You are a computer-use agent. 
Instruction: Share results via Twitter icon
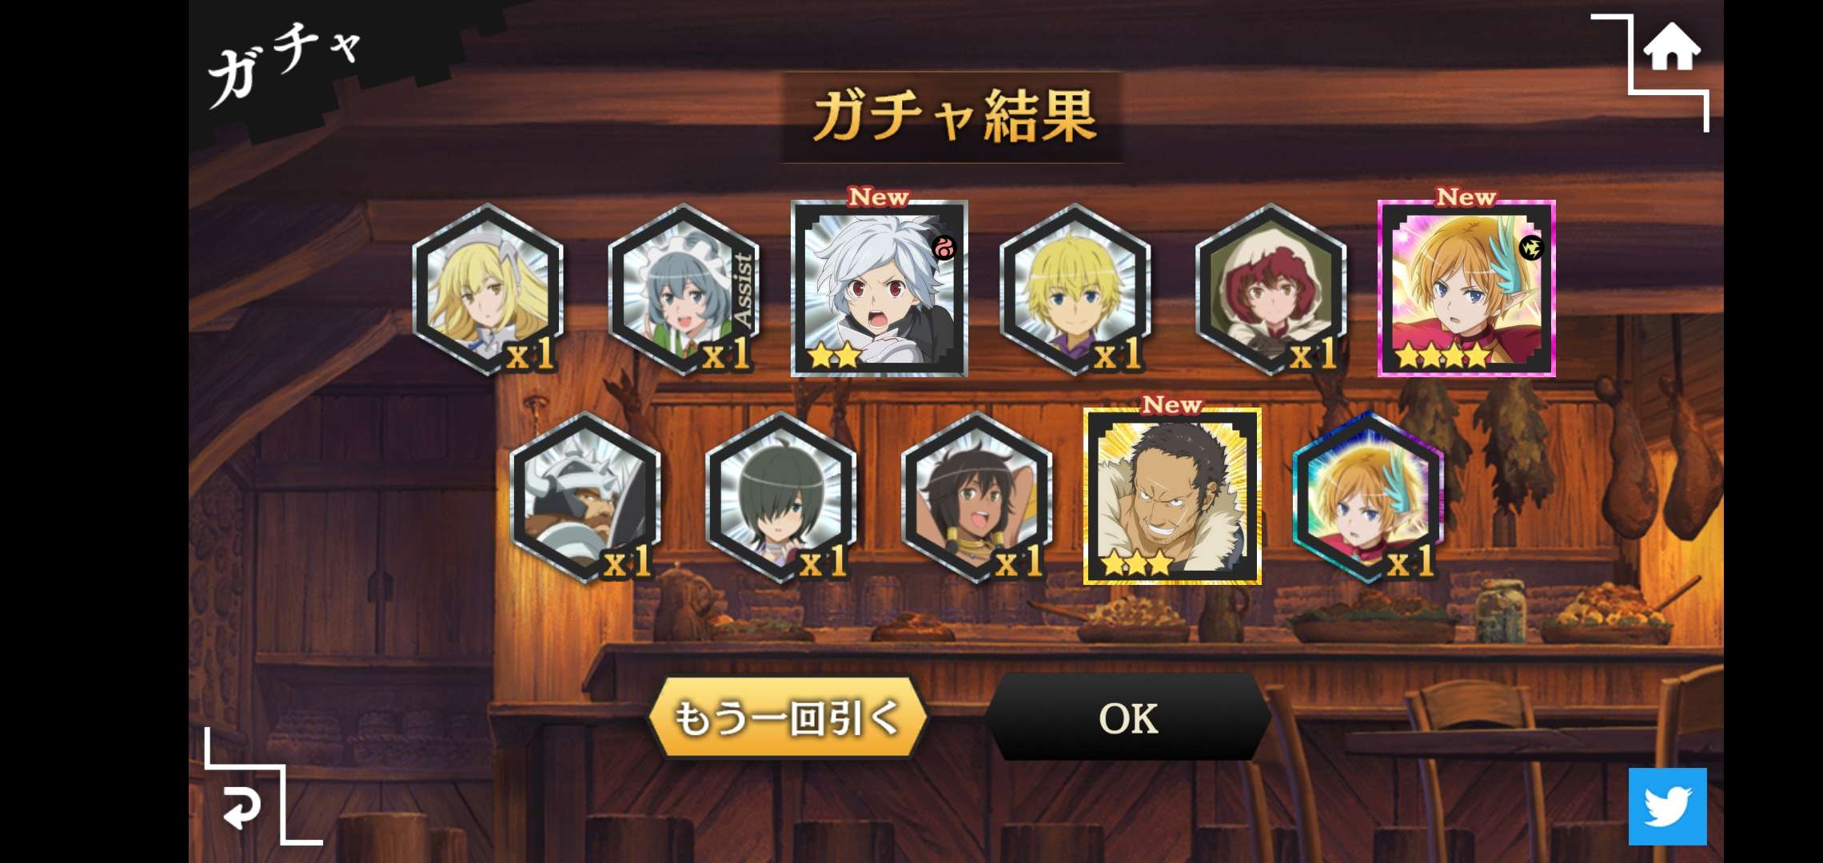(x=1667, y=806)
